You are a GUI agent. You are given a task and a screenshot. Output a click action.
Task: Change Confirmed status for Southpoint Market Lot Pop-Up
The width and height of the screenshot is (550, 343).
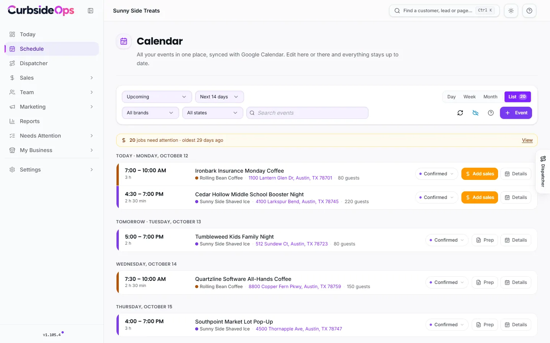(447, 325)
